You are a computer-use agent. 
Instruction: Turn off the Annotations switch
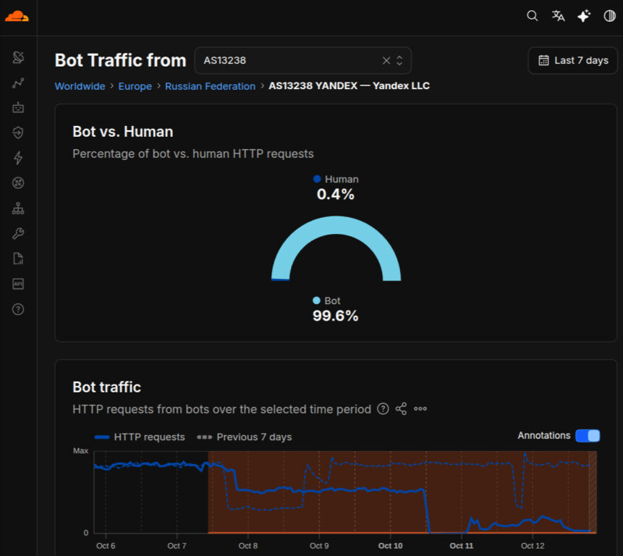point(588,436)
